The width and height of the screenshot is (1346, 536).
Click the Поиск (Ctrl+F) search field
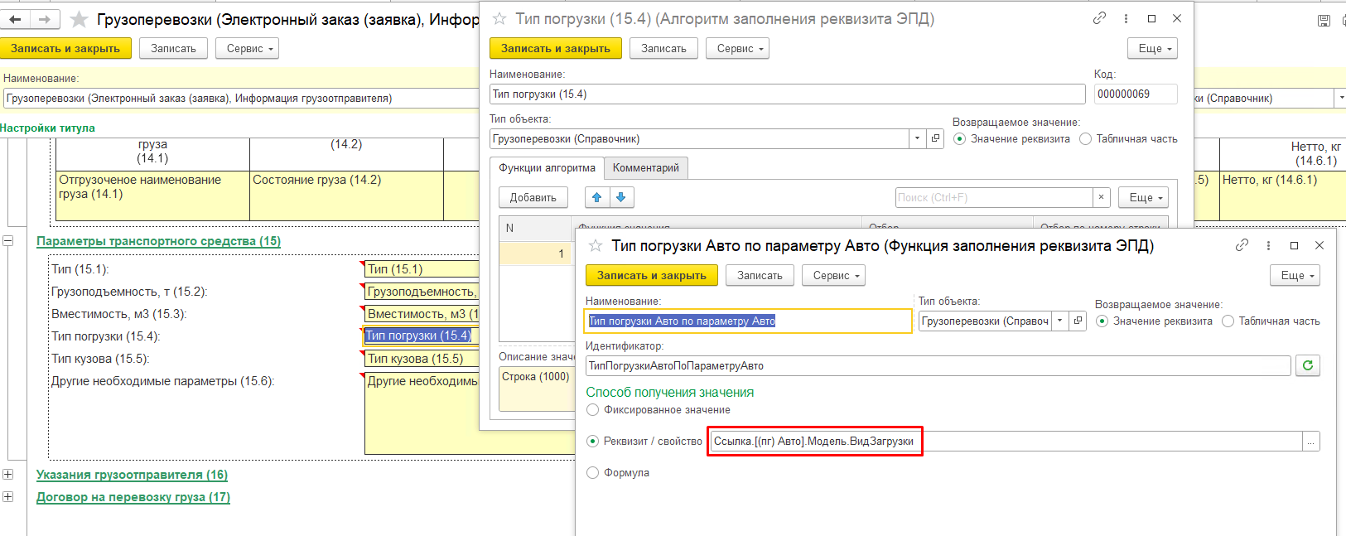(994, 197)
